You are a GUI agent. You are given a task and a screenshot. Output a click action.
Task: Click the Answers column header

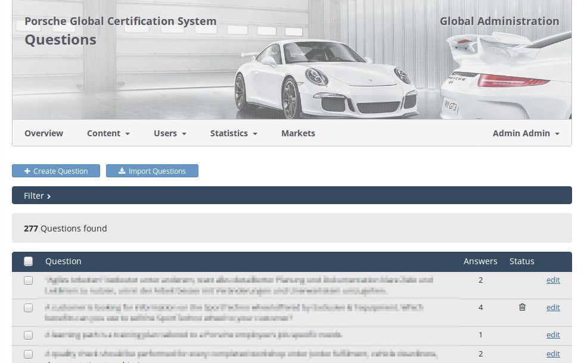[480, 261]
